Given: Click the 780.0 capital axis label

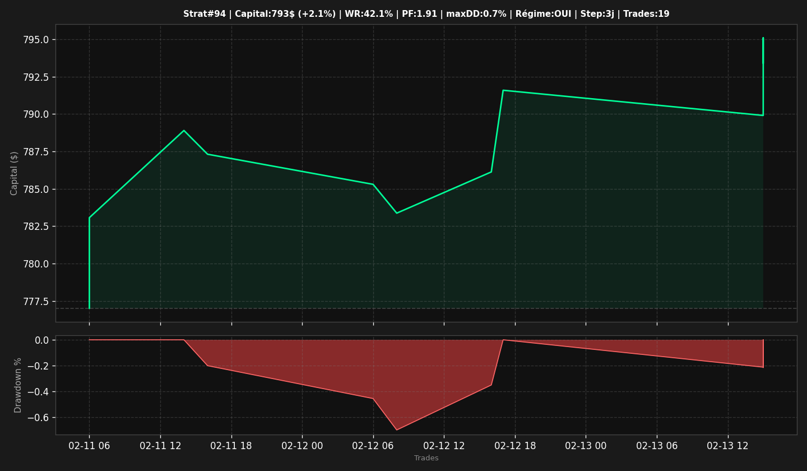Looking at the screenshot, I should pos(37,264).
